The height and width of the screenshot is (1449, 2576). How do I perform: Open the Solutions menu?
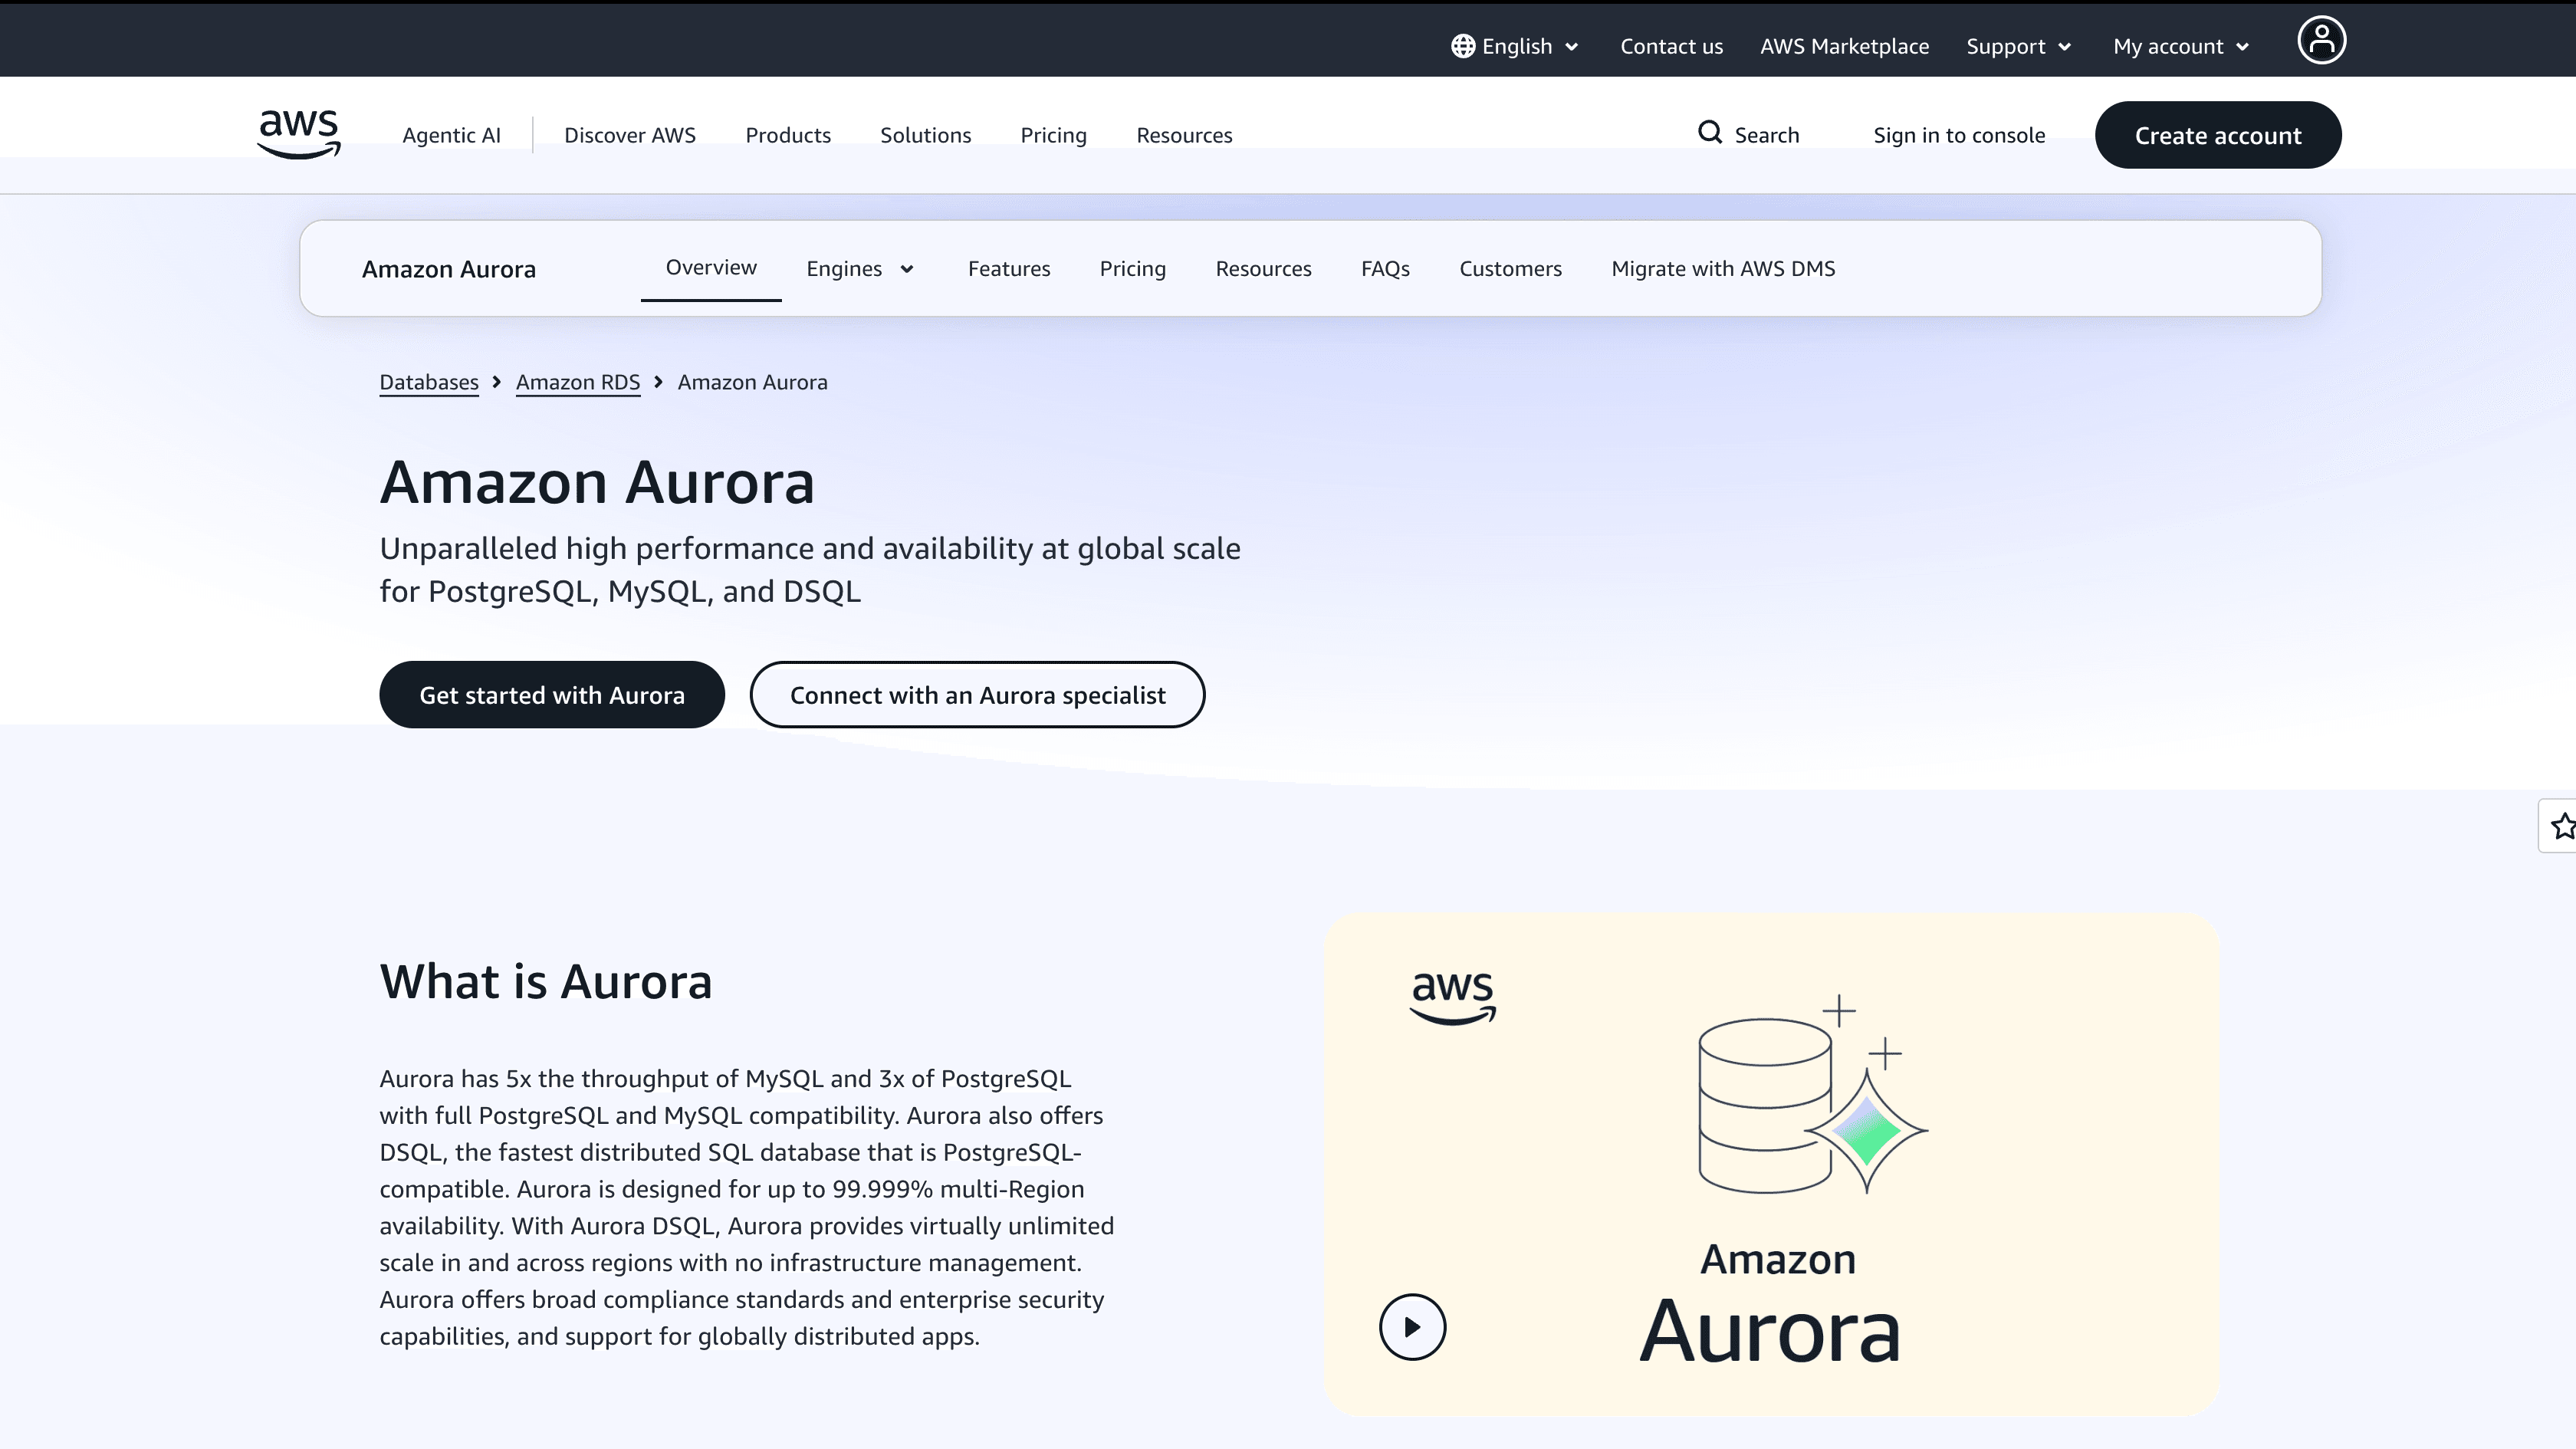tap(925, 135)
